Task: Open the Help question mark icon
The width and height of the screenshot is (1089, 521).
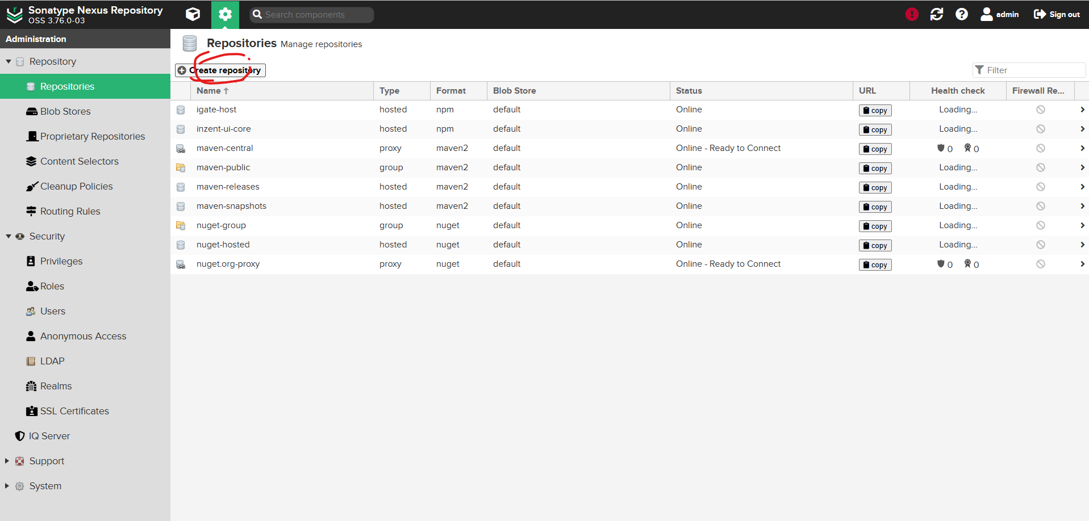Action: (x=961, y=14)
